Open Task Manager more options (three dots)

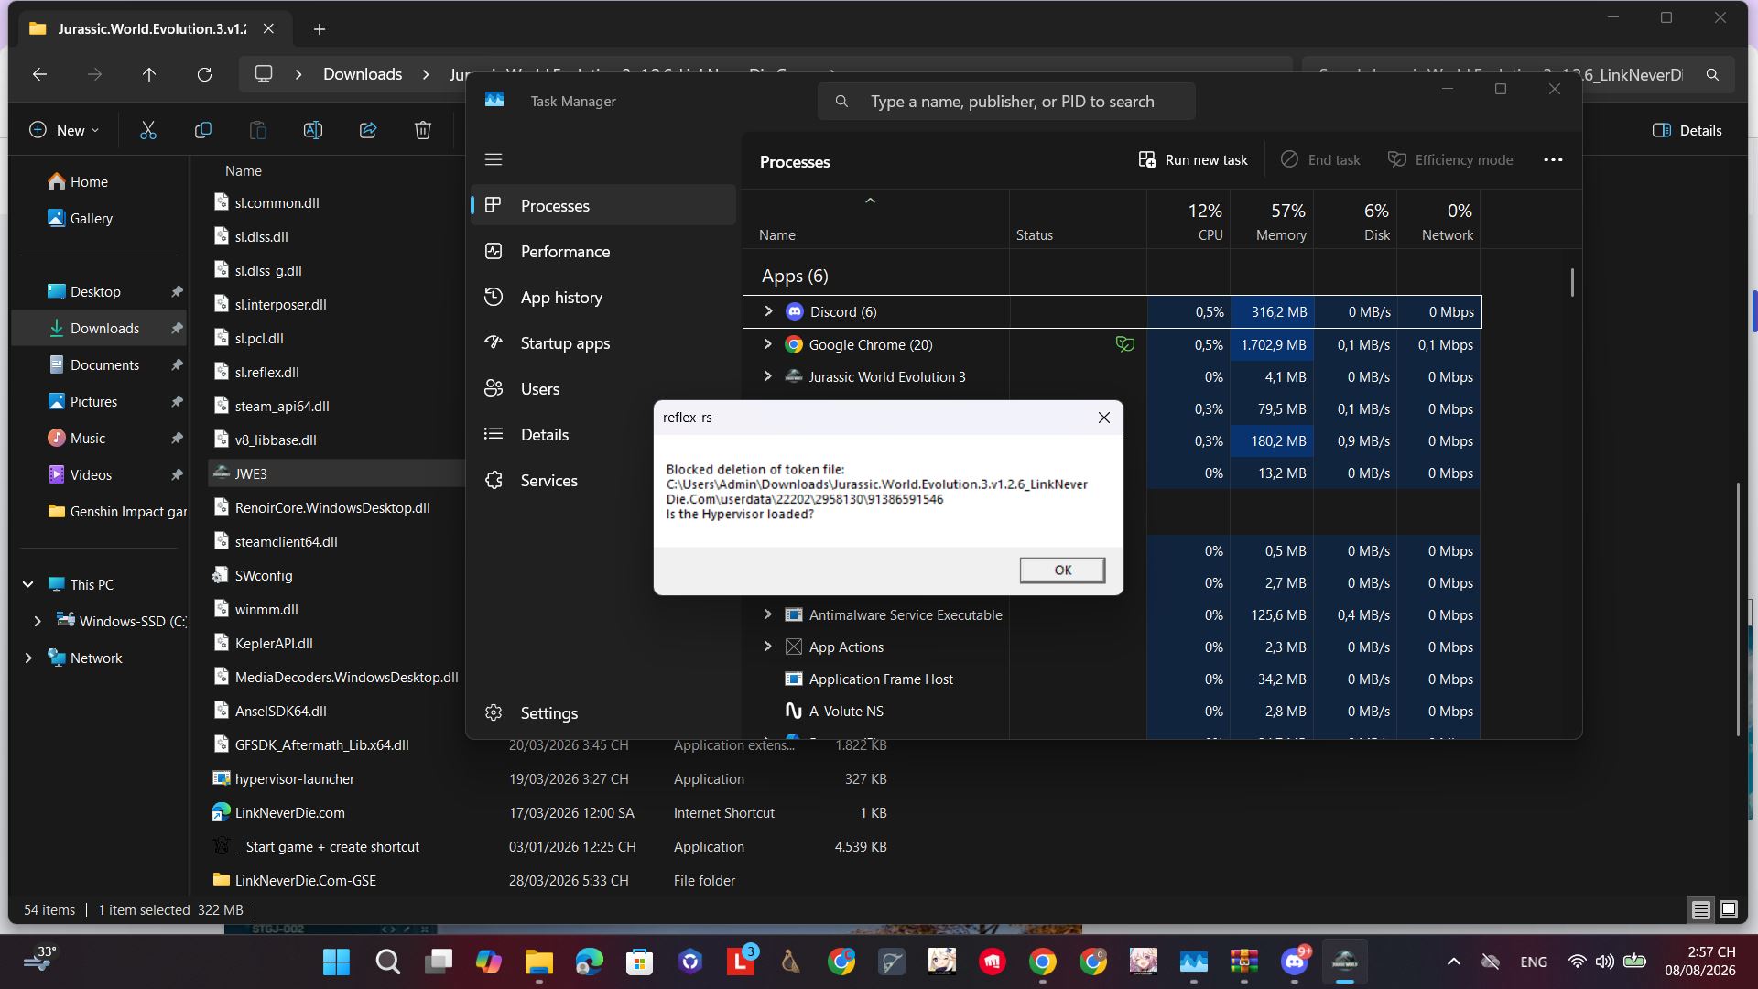coord(1553,160)
